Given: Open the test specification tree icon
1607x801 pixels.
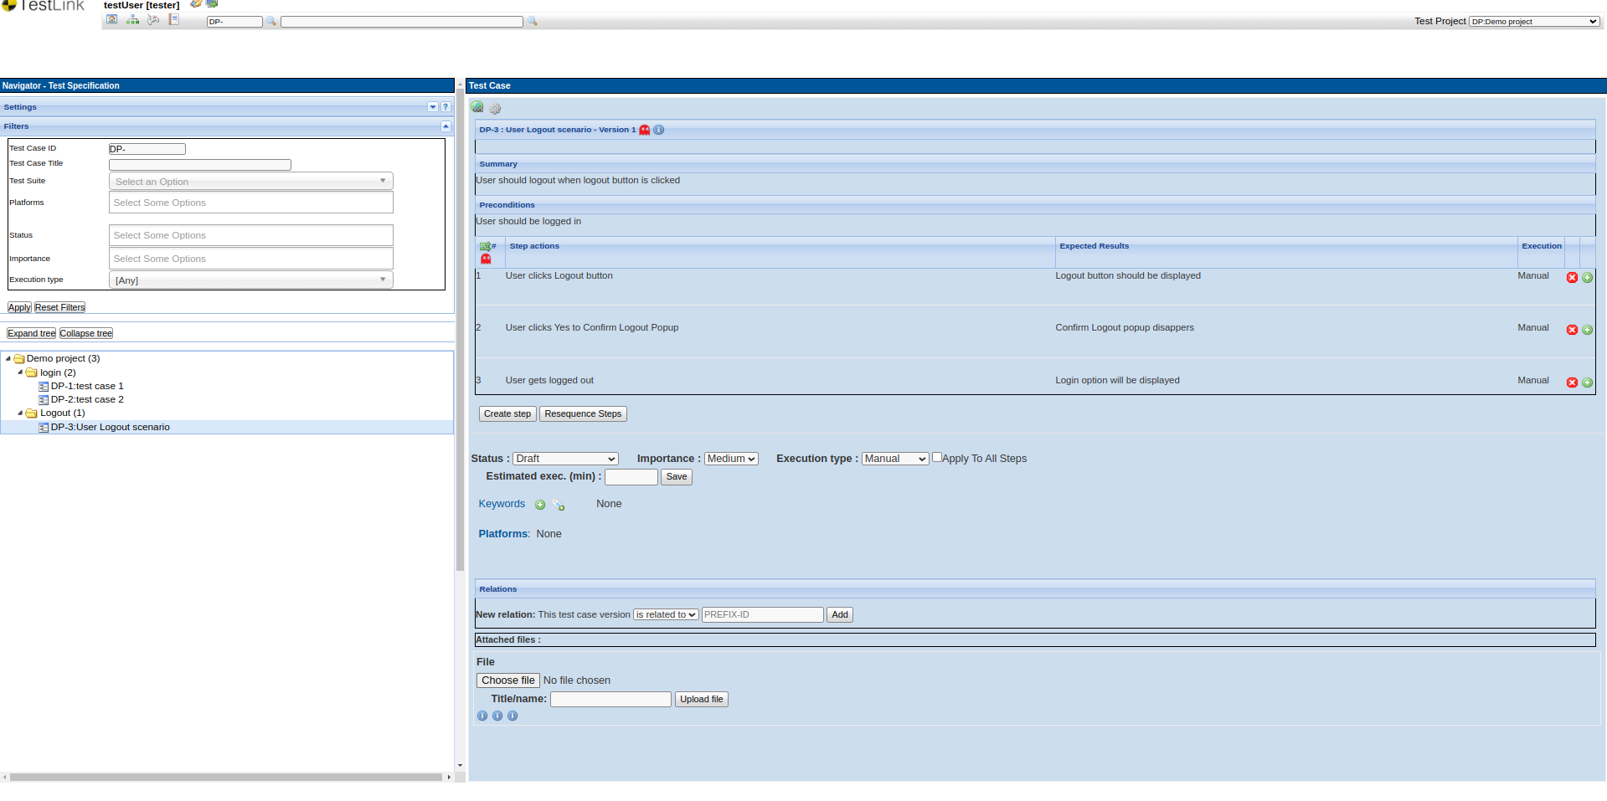Looking at the screenshot, I should (132, 20).
